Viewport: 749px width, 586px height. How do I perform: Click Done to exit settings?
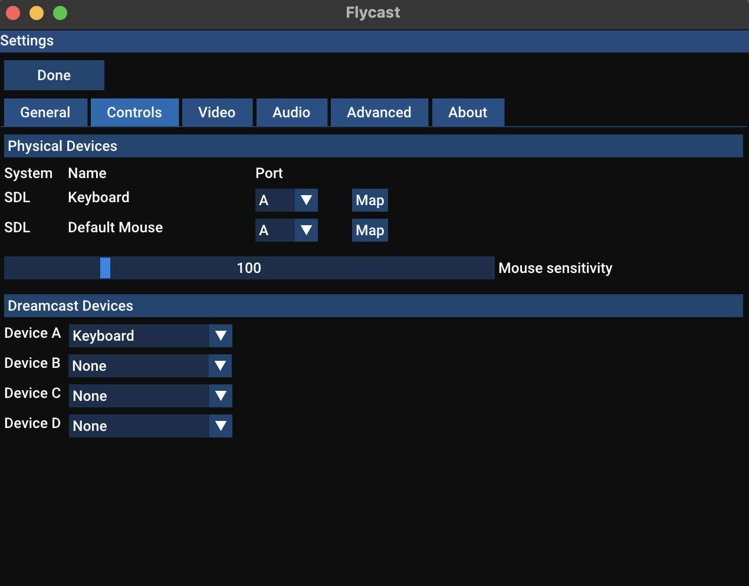coord(54,75)
